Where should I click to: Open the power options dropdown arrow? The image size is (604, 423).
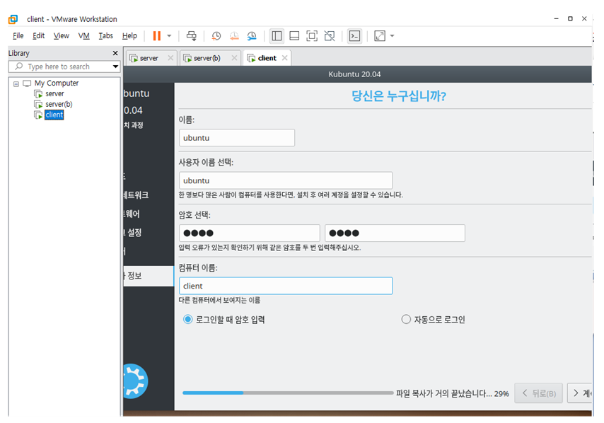169,36
